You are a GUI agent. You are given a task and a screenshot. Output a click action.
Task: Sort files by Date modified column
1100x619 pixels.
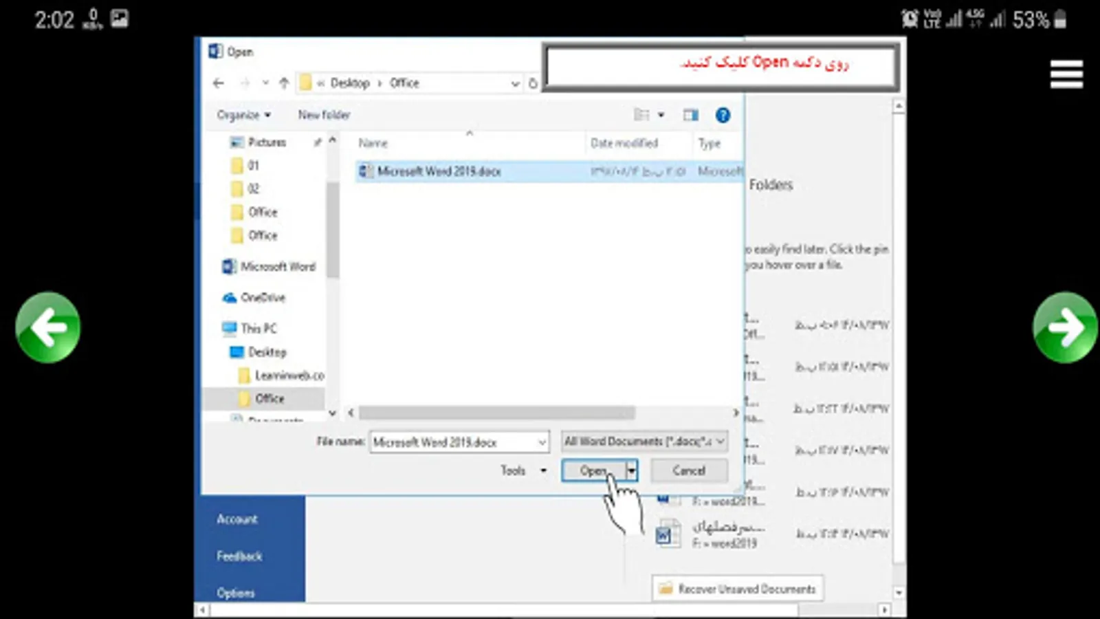coord(624,143)
